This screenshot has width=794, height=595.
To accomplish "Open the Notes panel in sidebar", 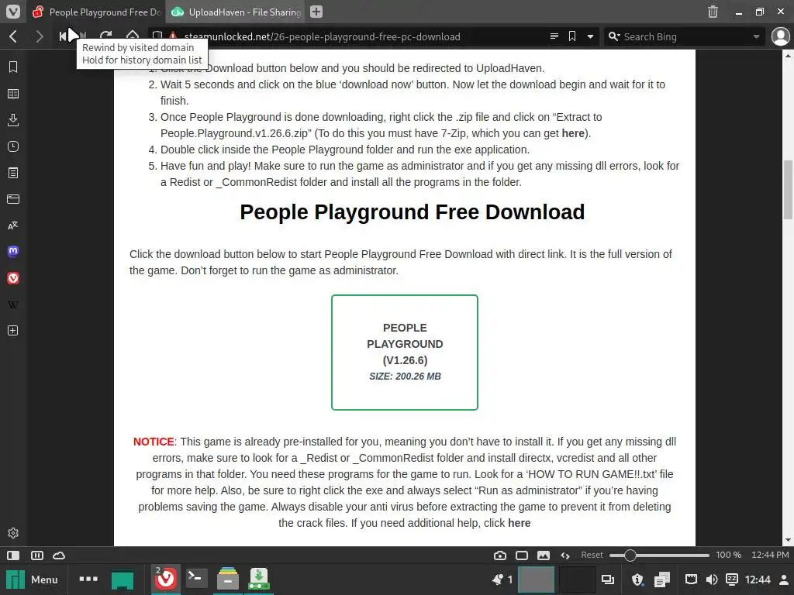I will [x=13, y=173].
